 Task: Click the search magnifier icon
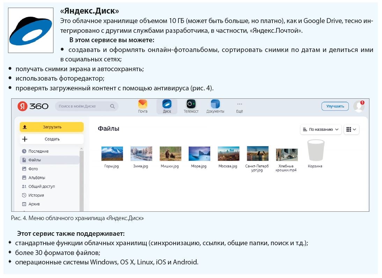pos(112,106)
